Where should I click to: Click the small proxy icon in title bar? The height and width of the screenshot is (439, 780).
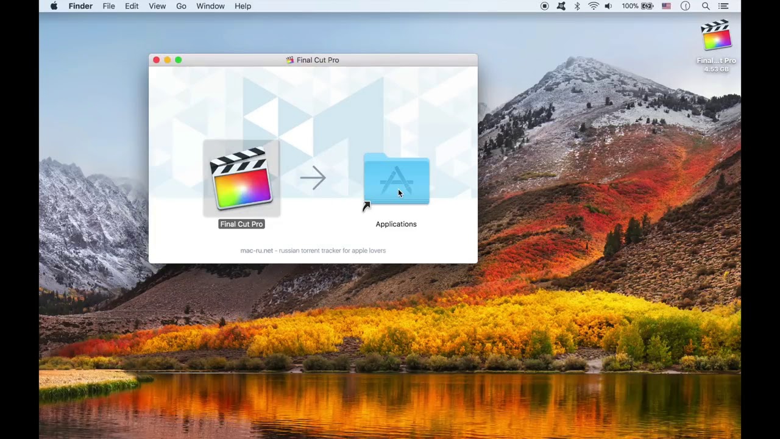click(x=290, y=60)
